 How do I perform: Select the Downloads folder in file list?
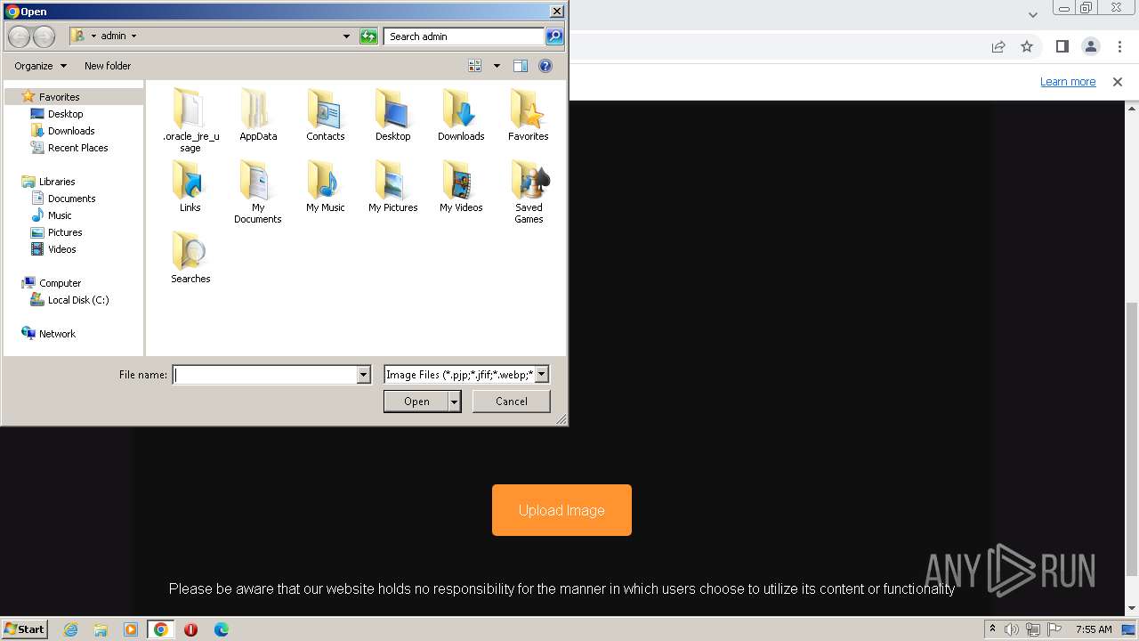click(461, 115)
